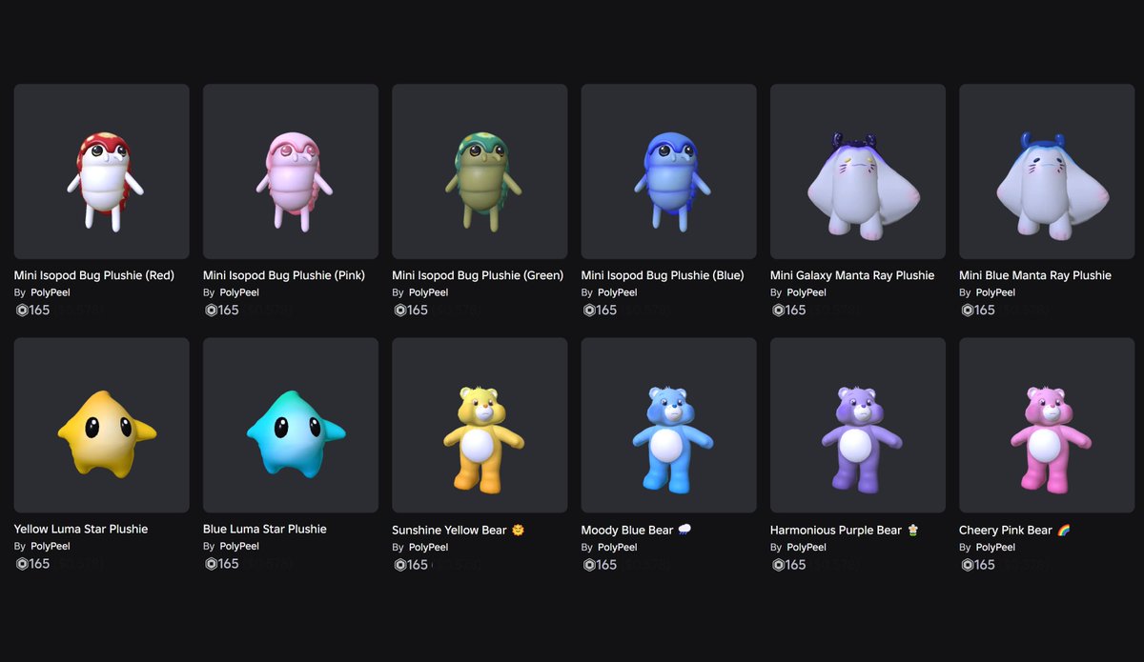Click Robux icon for Sunshine Yellow Bear

pos(399,565)
